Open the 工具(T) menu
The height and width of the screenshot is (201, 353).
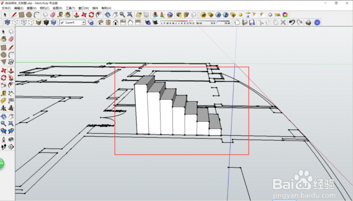pos(70,8)
